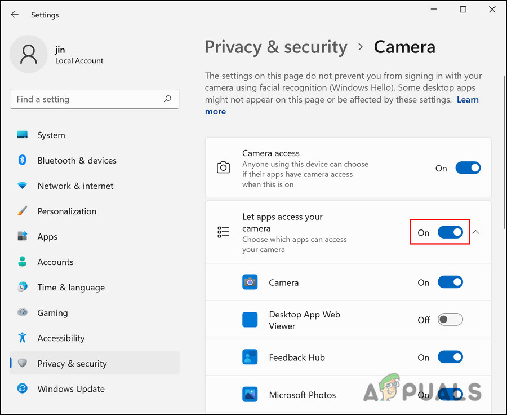Click the Windows Update icon

pyautogui.click(x=23, y=388)
